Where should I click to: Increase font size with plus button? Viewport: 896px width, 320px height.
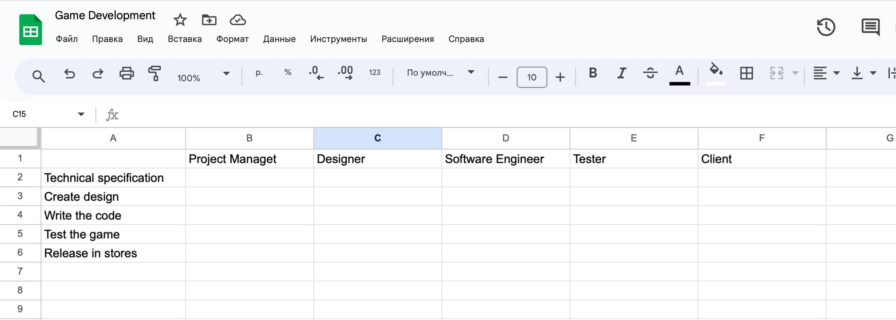coord(560,77)
